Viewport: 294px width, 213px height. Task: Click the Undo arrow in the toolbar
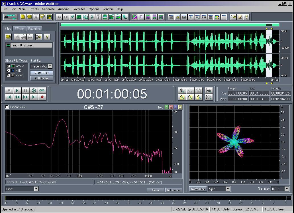tap(59, 17)
